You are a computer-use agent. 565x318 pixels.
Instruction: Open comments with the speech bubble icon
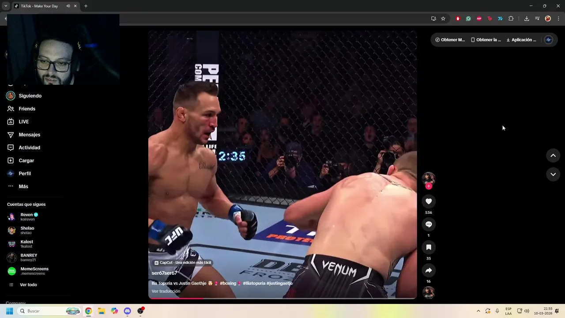(429, 224)
